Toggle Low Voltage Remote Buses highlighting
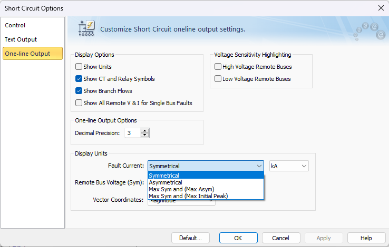Viewport: 389px width, 247px height. click(x=218, y=79)
